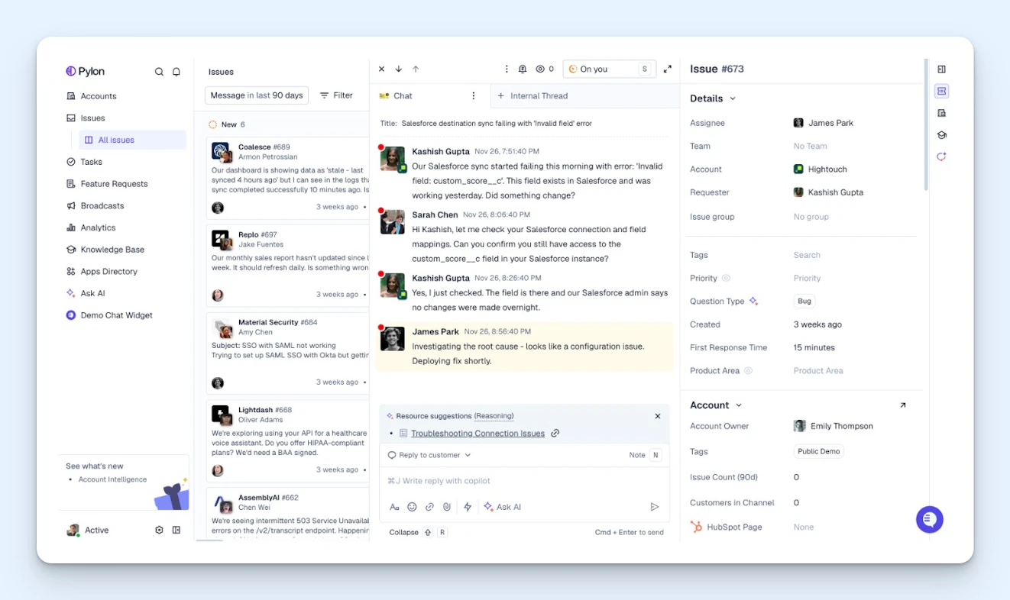The width and height of the screenshot is (1010, 600).
Task: Open Demo Chat Widget
Action: click(116, 315)
